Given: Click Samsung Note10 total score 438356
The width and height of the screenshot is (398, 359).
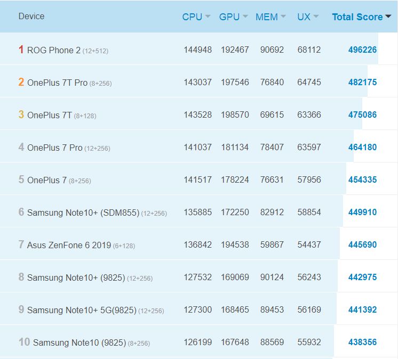Looking at the screenshot, I should (362, 342).
